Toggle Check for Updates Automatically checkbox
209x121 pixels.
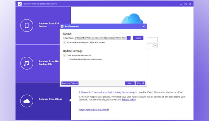65,55
